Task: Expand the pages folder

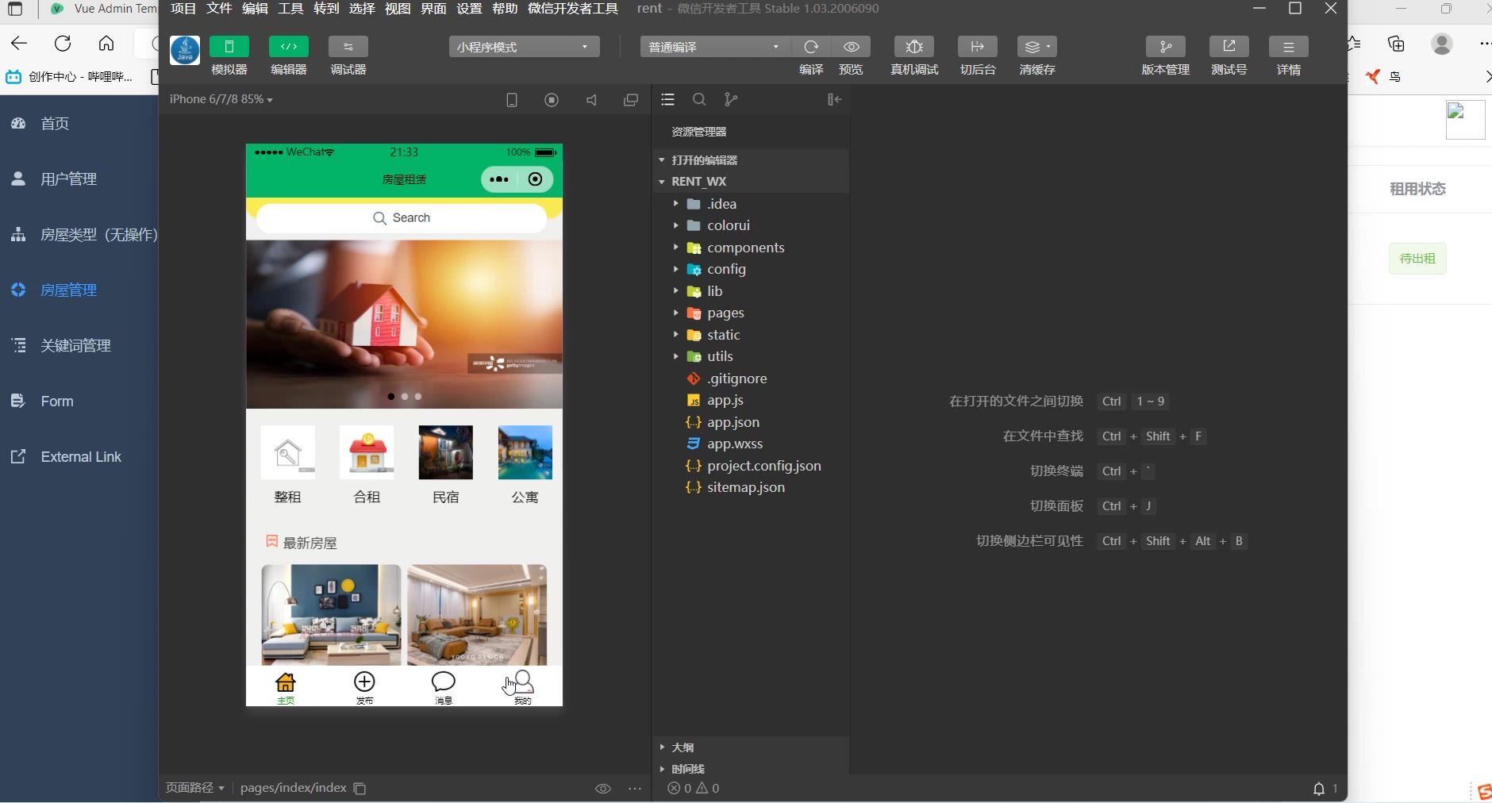Action: pyautogui.click(x=725, y=313)
